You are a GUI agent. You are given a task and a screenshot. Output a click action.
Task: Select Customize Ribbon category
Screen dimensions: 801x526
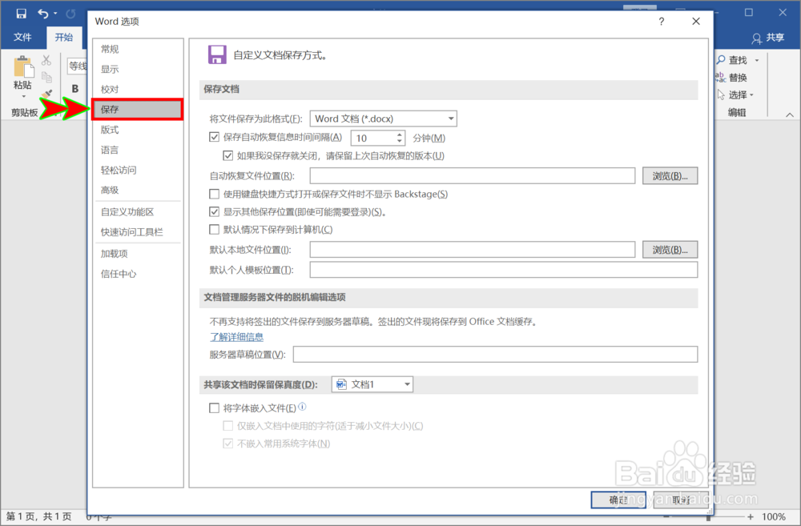(138, 212)
